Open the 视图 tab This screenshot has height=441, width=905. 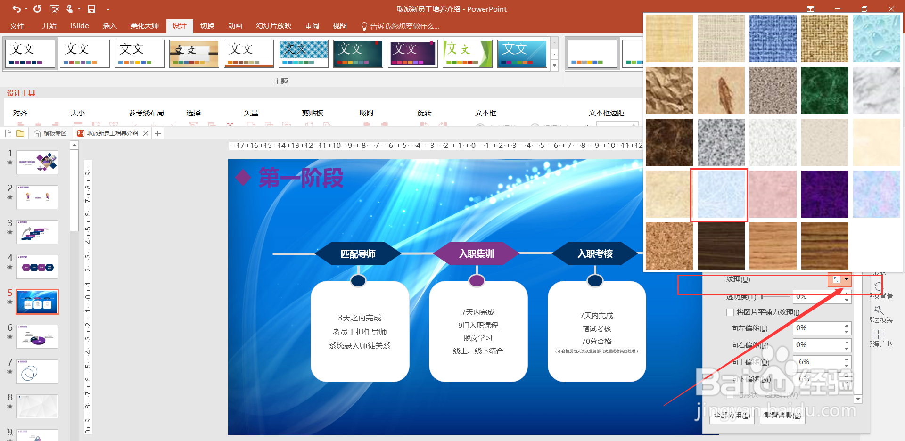click(339, 26)
